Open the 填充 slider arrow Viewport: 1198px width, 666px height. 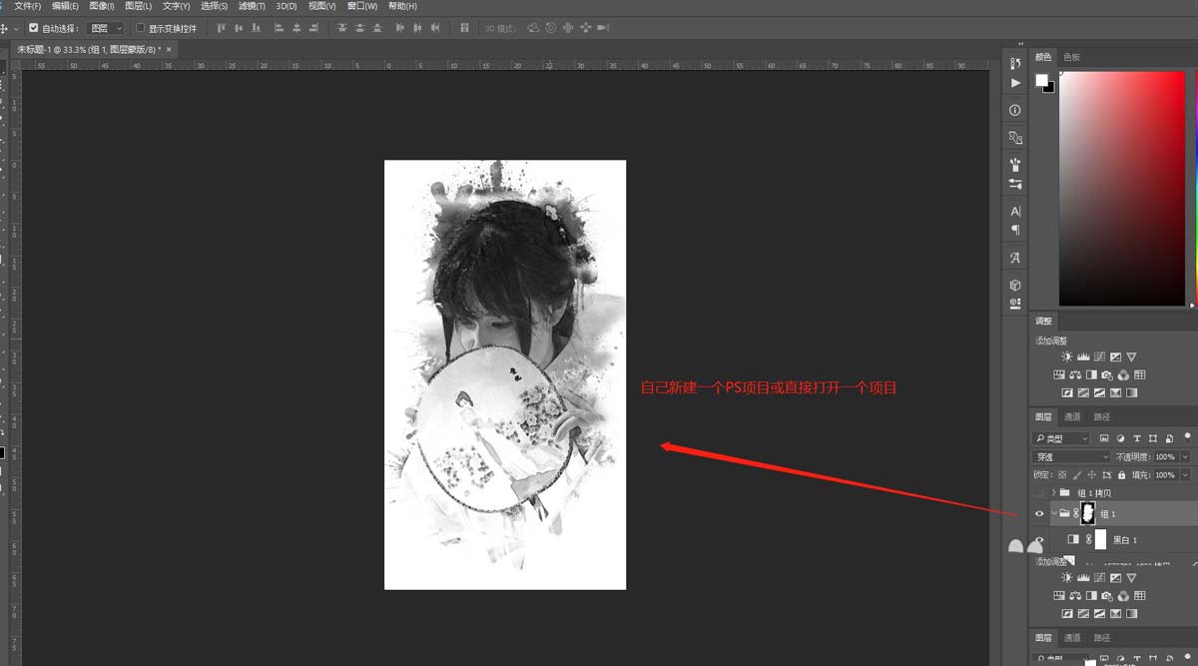click(x=1185, y=474)
